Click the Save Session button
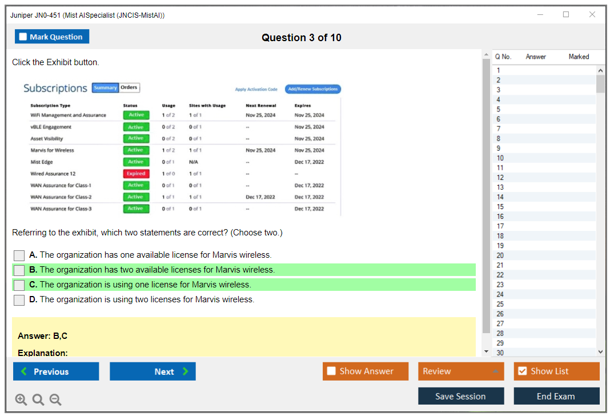This screenshot has height=420, width=614. tap(460, 396)
